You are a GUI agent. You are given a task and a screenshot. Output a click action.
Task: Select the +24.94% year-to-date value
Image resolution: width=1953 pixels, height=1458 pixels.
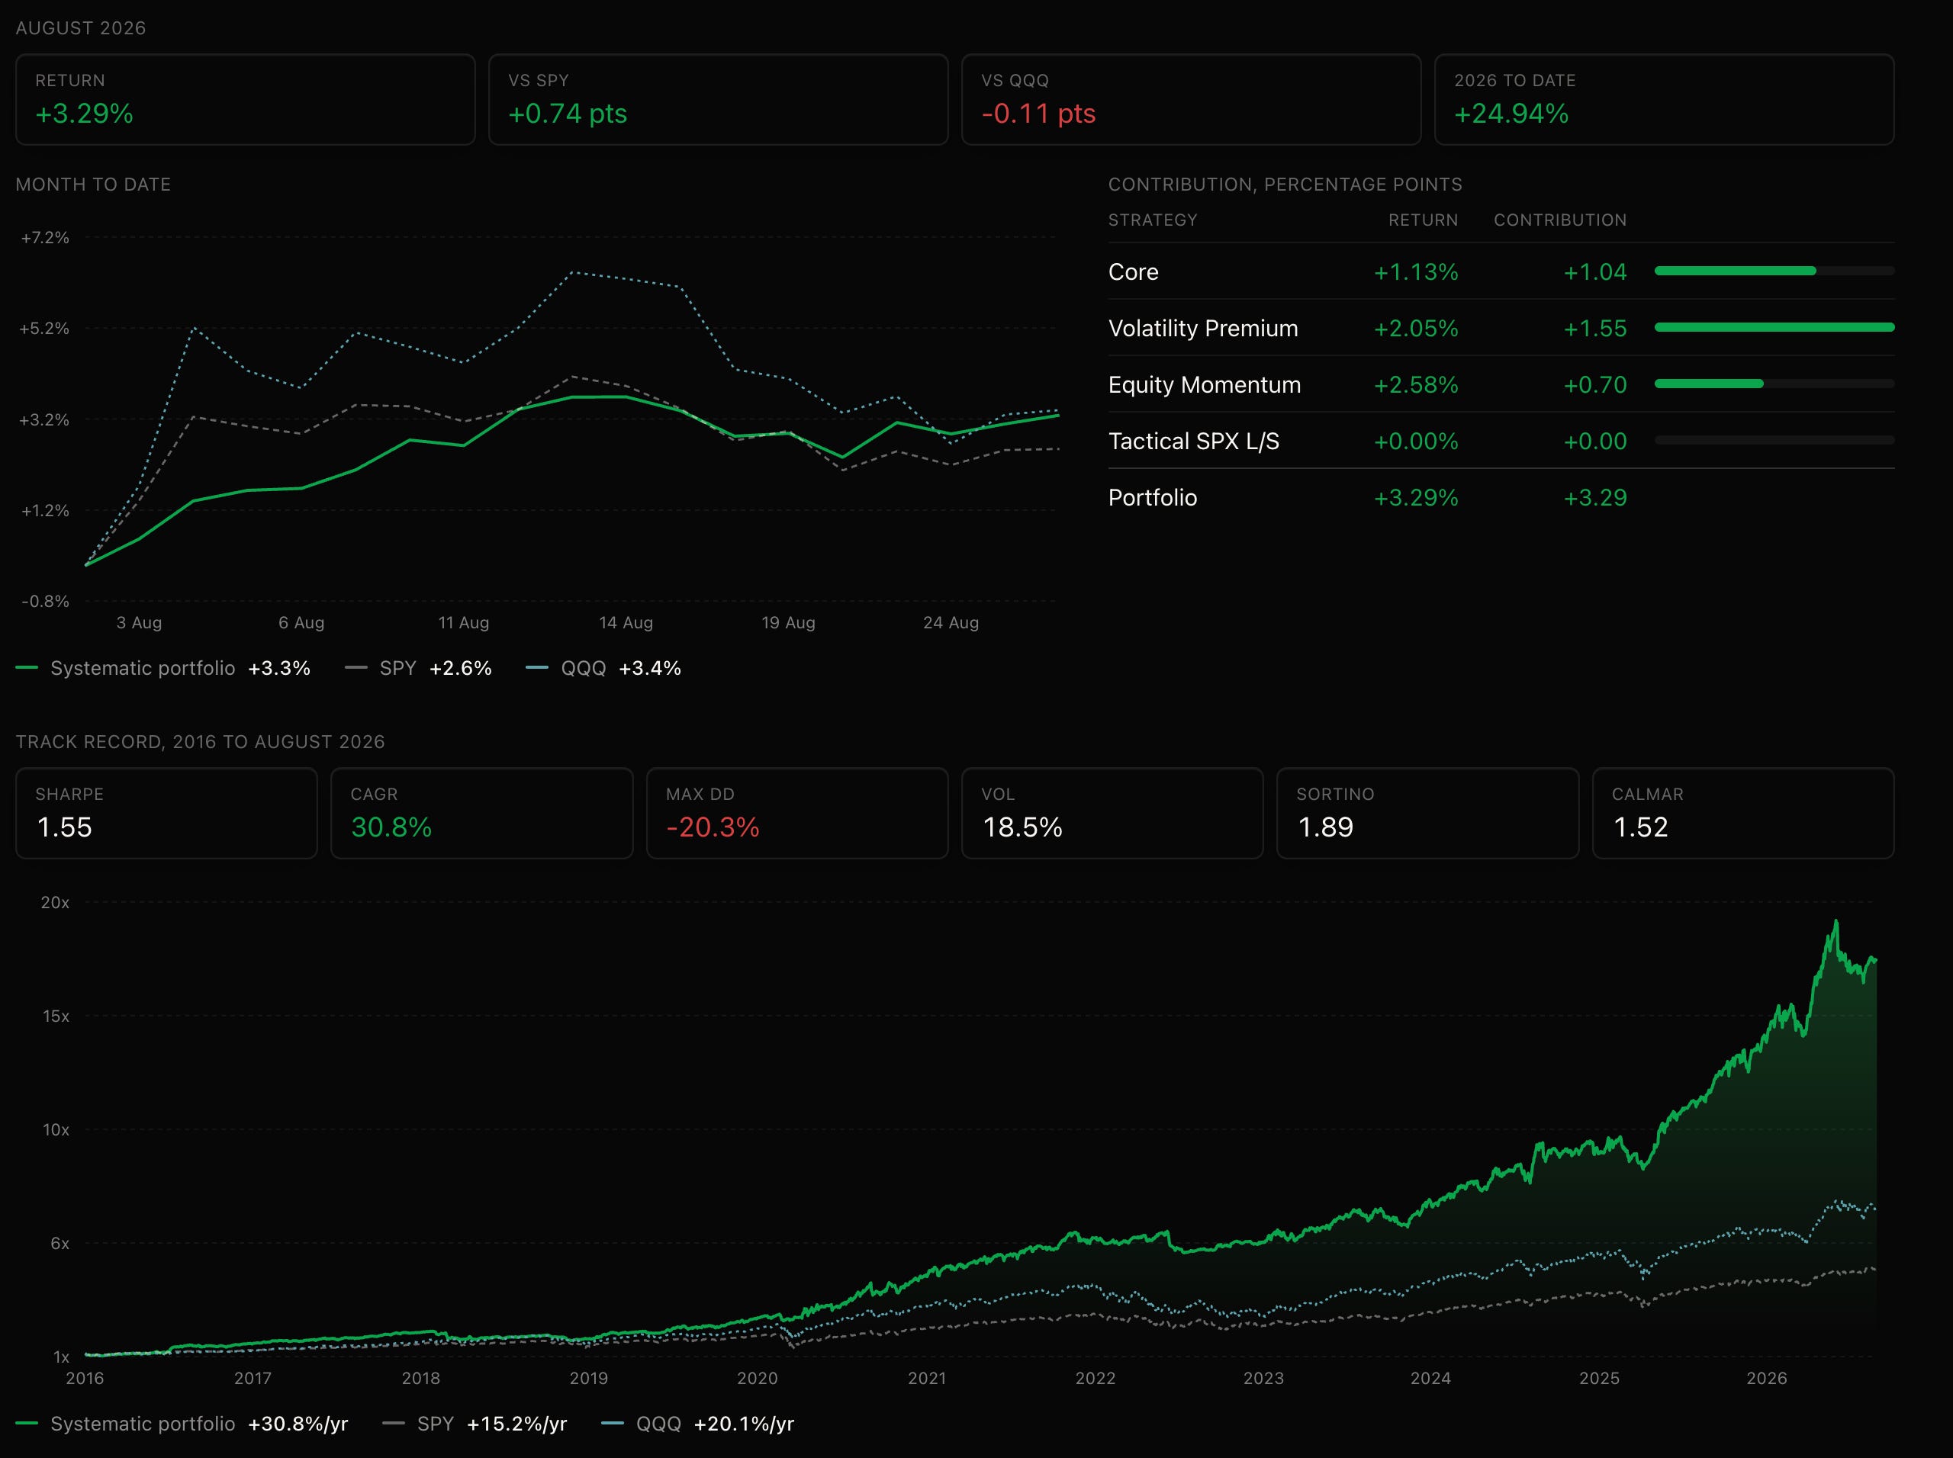click(1511, 114)
